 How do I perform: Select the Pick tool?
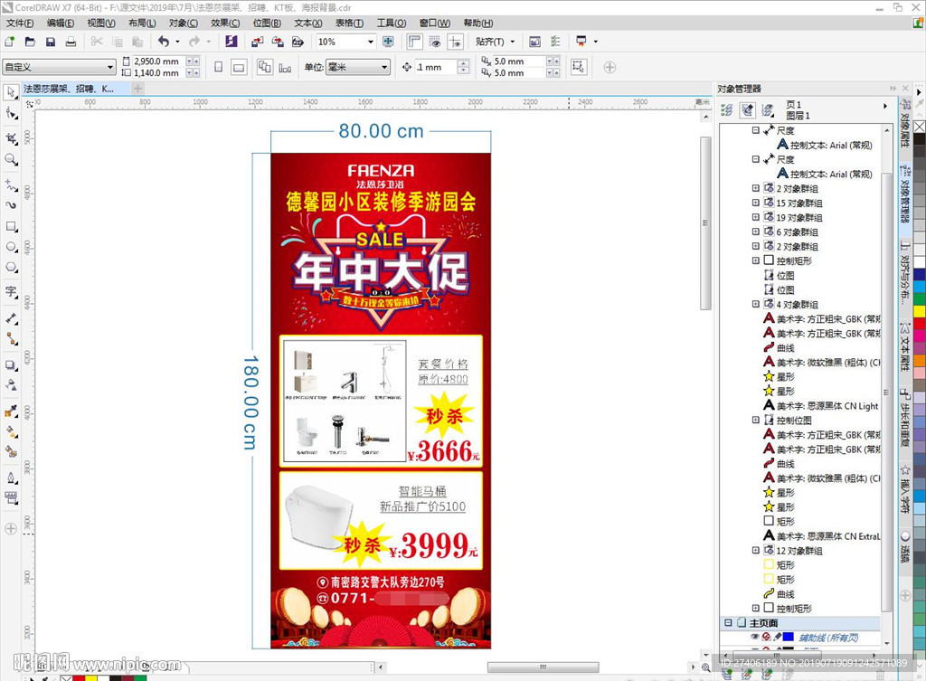click(x=11, y=92)
